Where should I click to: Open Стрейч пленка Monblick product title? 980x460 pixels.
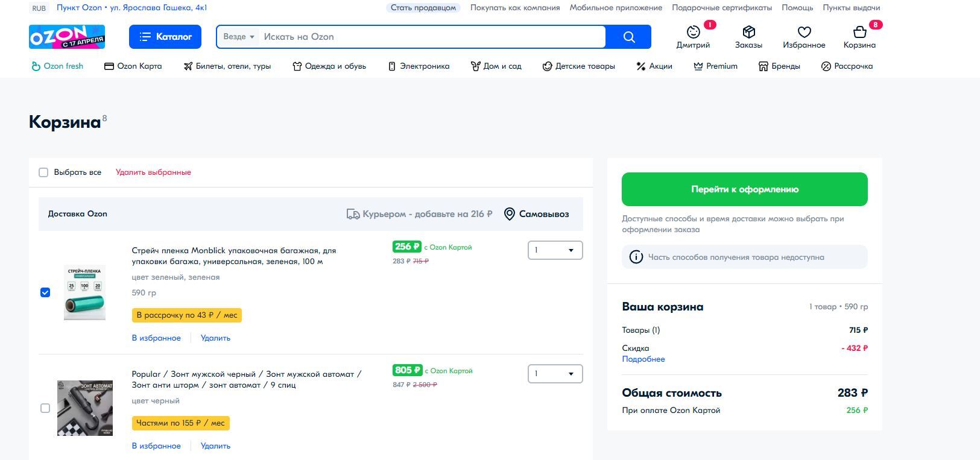234,256
